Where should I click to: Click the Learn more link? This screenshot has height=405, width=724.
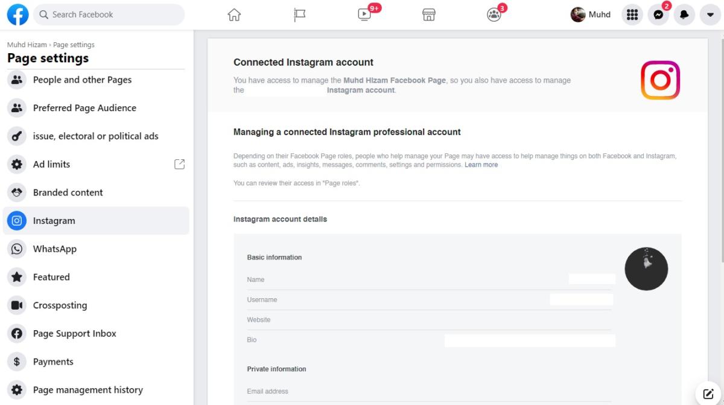(481, 165)
